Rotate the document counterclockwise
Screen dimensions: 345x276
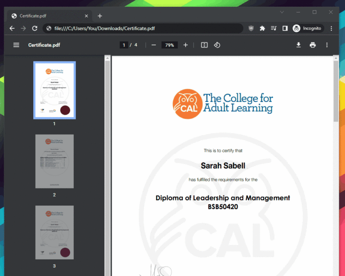tap(217, 45)
